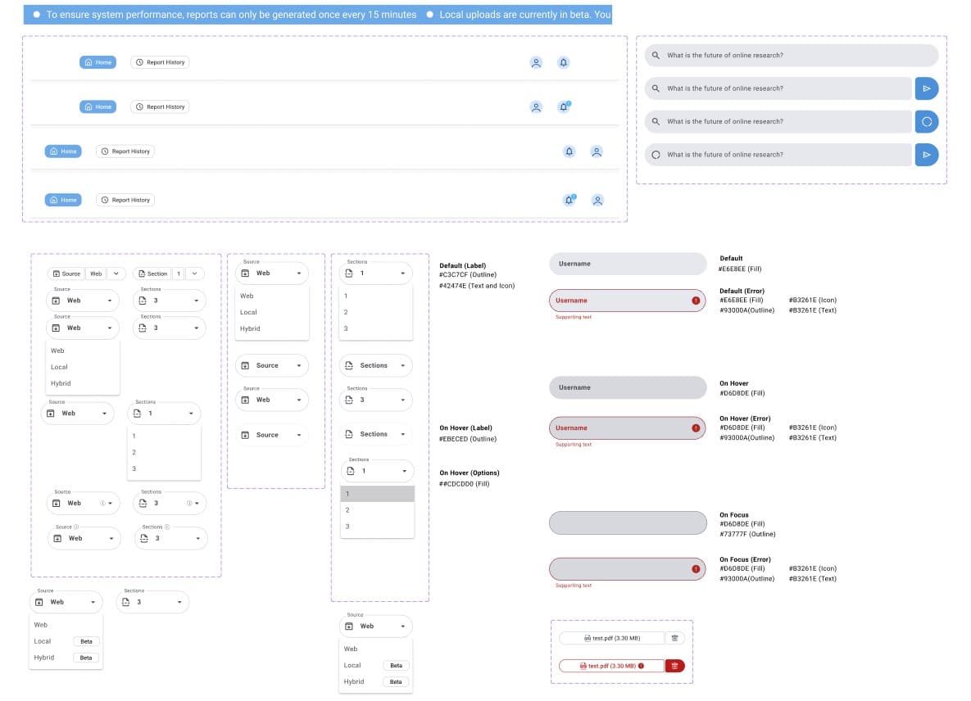
Task: Select the grey highlighted option 1 in the list
Action: coord(377,494)
